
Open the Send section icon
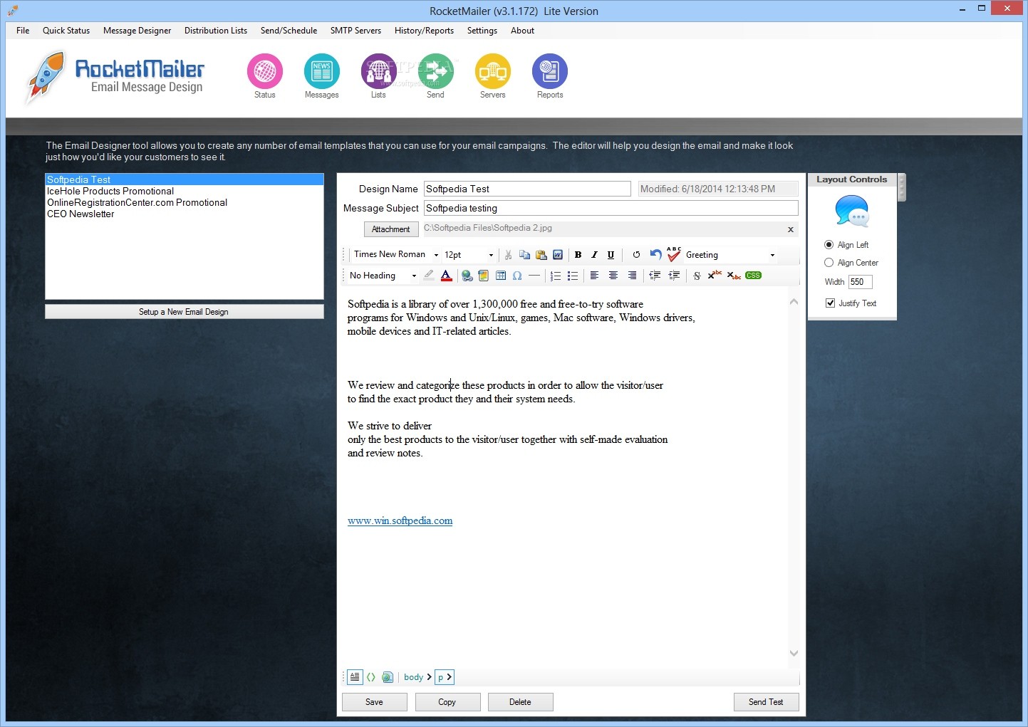click(436, 71)
